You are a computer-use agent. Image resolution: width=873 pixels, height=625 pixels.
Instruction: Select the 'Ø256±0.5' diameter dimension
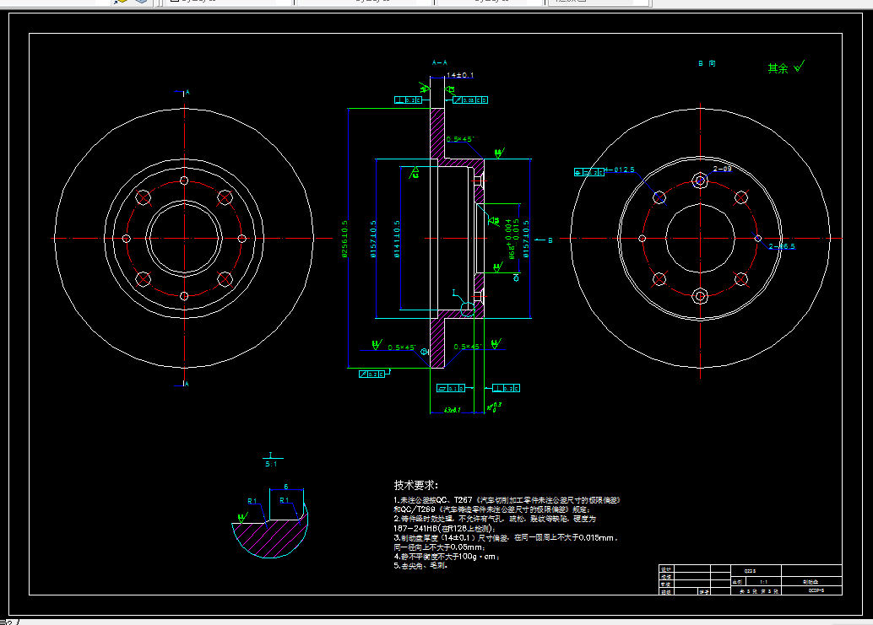click(x=344, y=239)
